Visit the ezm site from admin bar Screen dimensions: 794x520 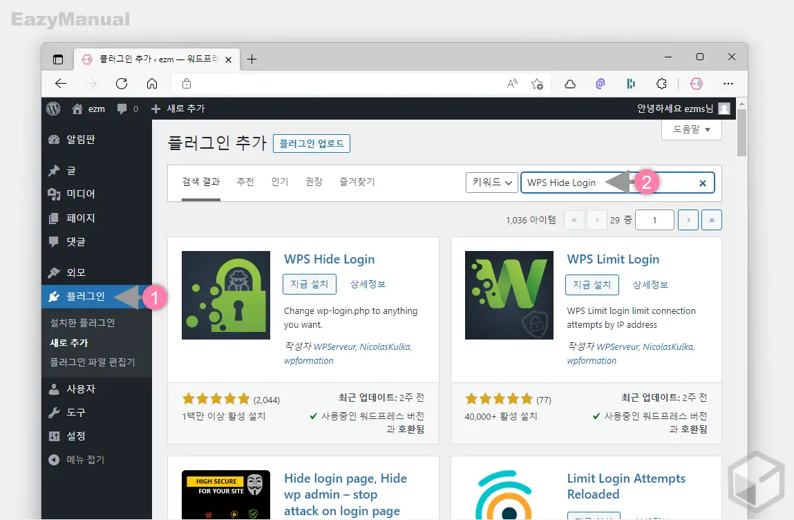[x=88, y=109]
